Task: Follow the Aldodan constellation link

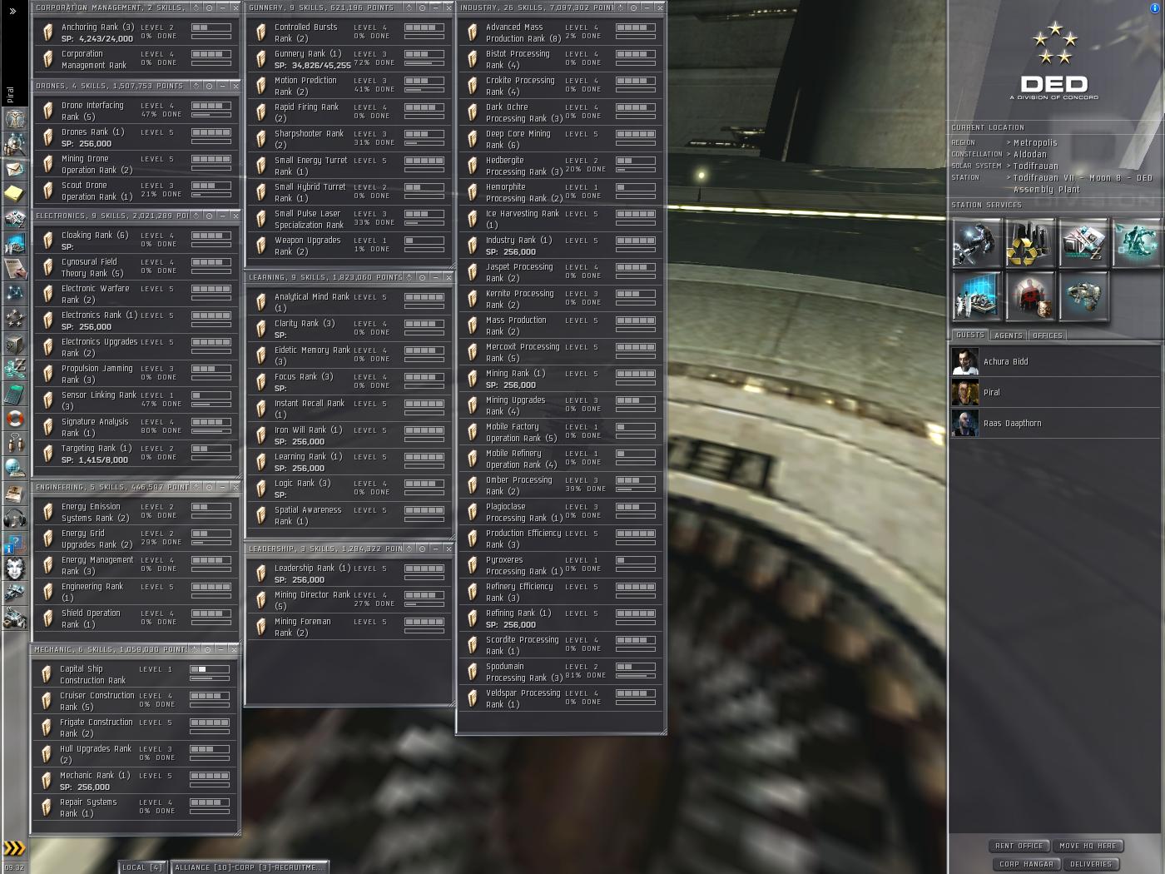Action: (x=1030, y=155)
